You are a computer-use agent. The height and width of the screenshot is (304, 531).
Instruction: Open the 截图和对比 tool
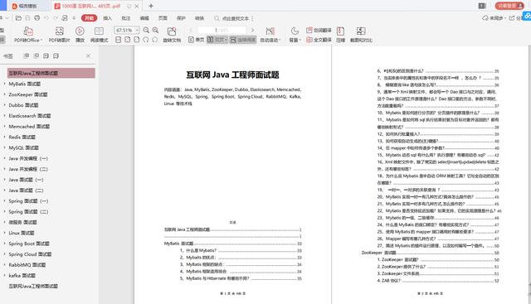tap(361, 35)
